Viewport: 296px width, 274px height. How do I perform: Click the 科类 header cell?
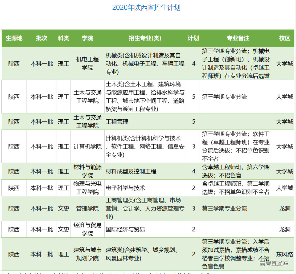(x=64, y=38)
